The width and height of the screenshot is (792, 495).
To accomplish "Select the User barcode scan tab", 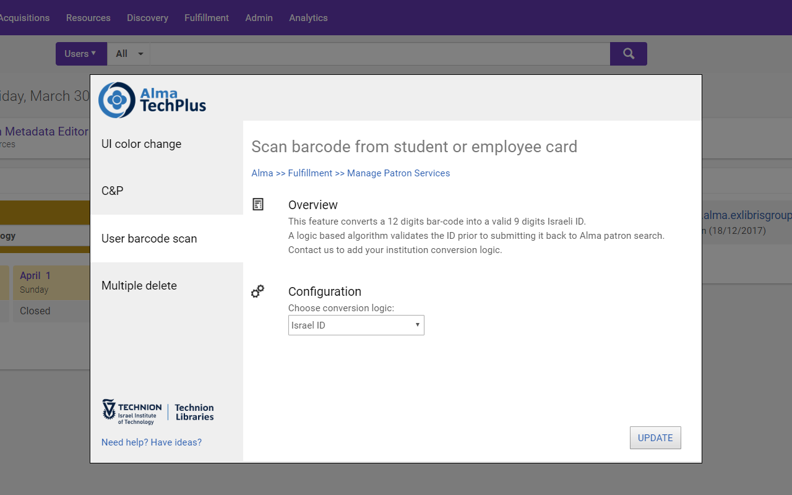I will pyautogui.click(x=166, y=238).
